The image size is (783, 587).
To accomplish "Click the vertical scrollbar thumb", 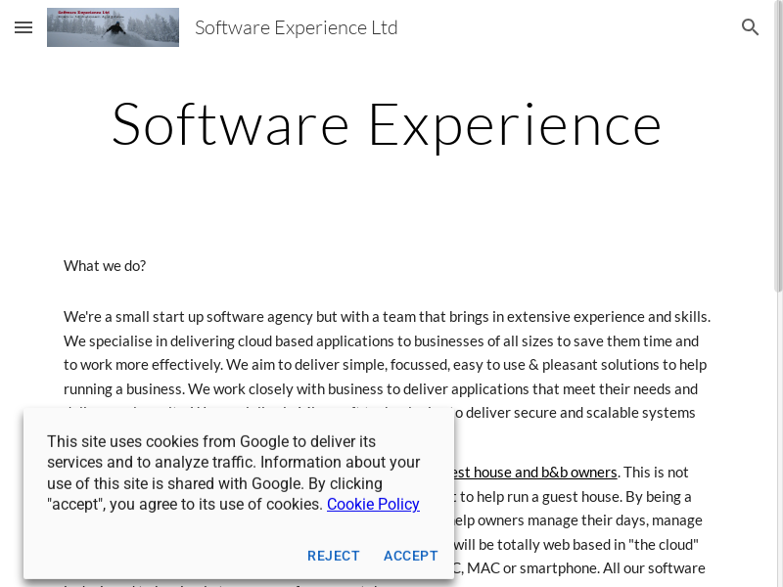I will 778,147.
